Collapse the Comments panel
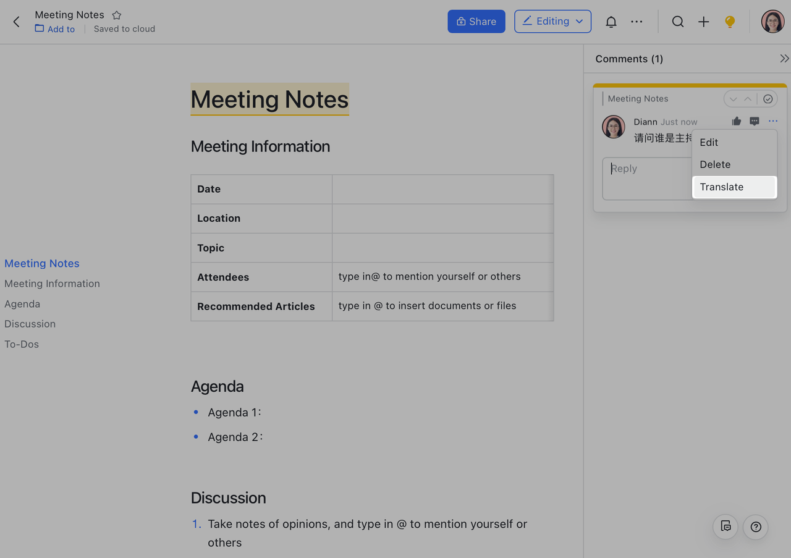The image size is (791, 558). [784, 59]
